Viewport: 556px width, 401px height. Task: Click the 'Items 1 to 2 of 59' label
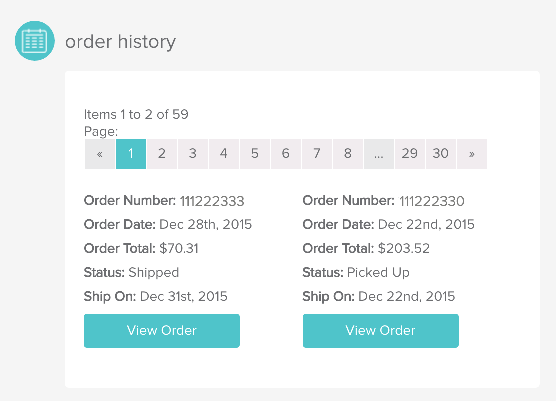(136, 114)
